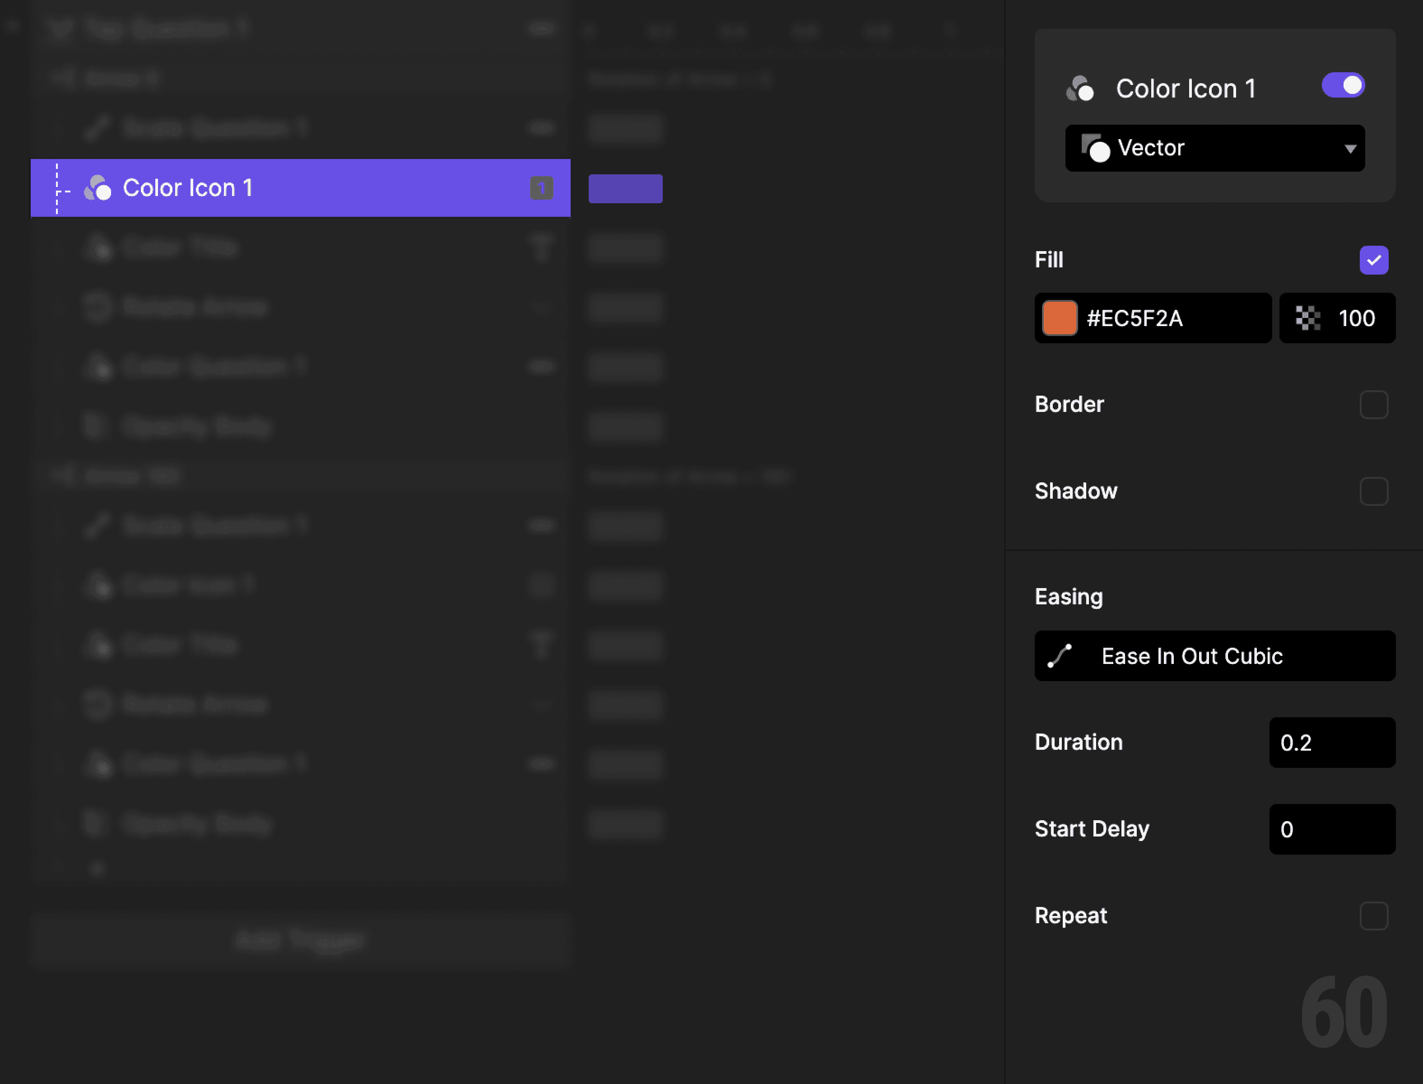Enable the Shadow checkbox
The width and height of the screenshot is (1423, 1084).
coord(1374,491)
